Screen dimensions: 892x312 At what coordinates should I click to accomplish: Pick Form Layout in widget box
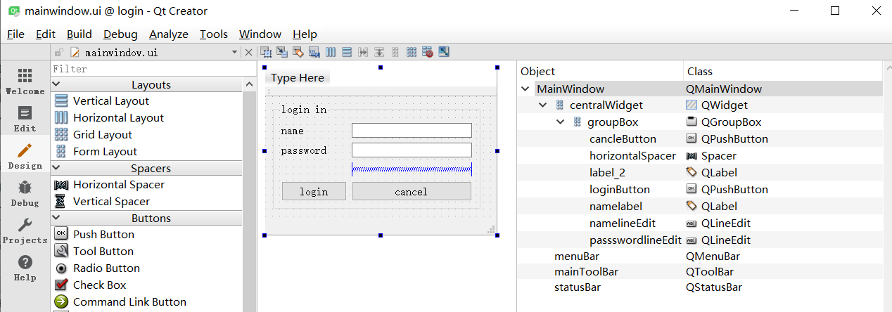pos(105,152)
